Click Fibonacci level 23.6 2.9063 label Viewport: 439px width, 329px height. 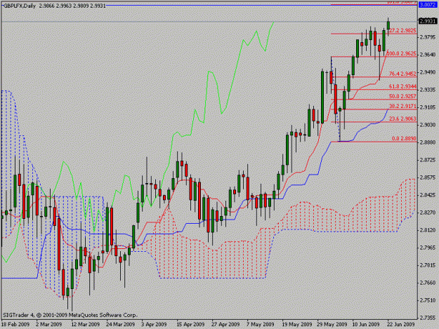pos(402,119)
